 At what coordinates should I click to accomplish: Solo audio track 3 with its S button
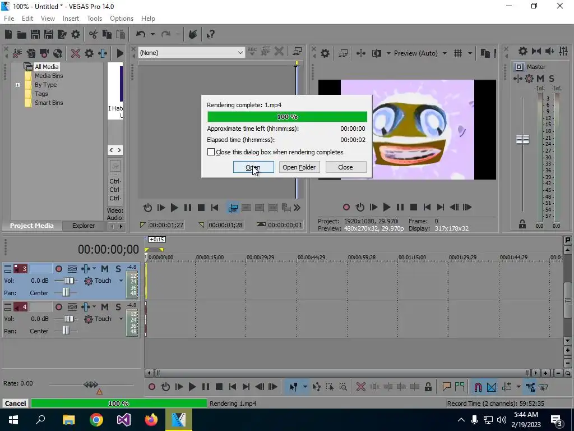(x=118, y=269)
